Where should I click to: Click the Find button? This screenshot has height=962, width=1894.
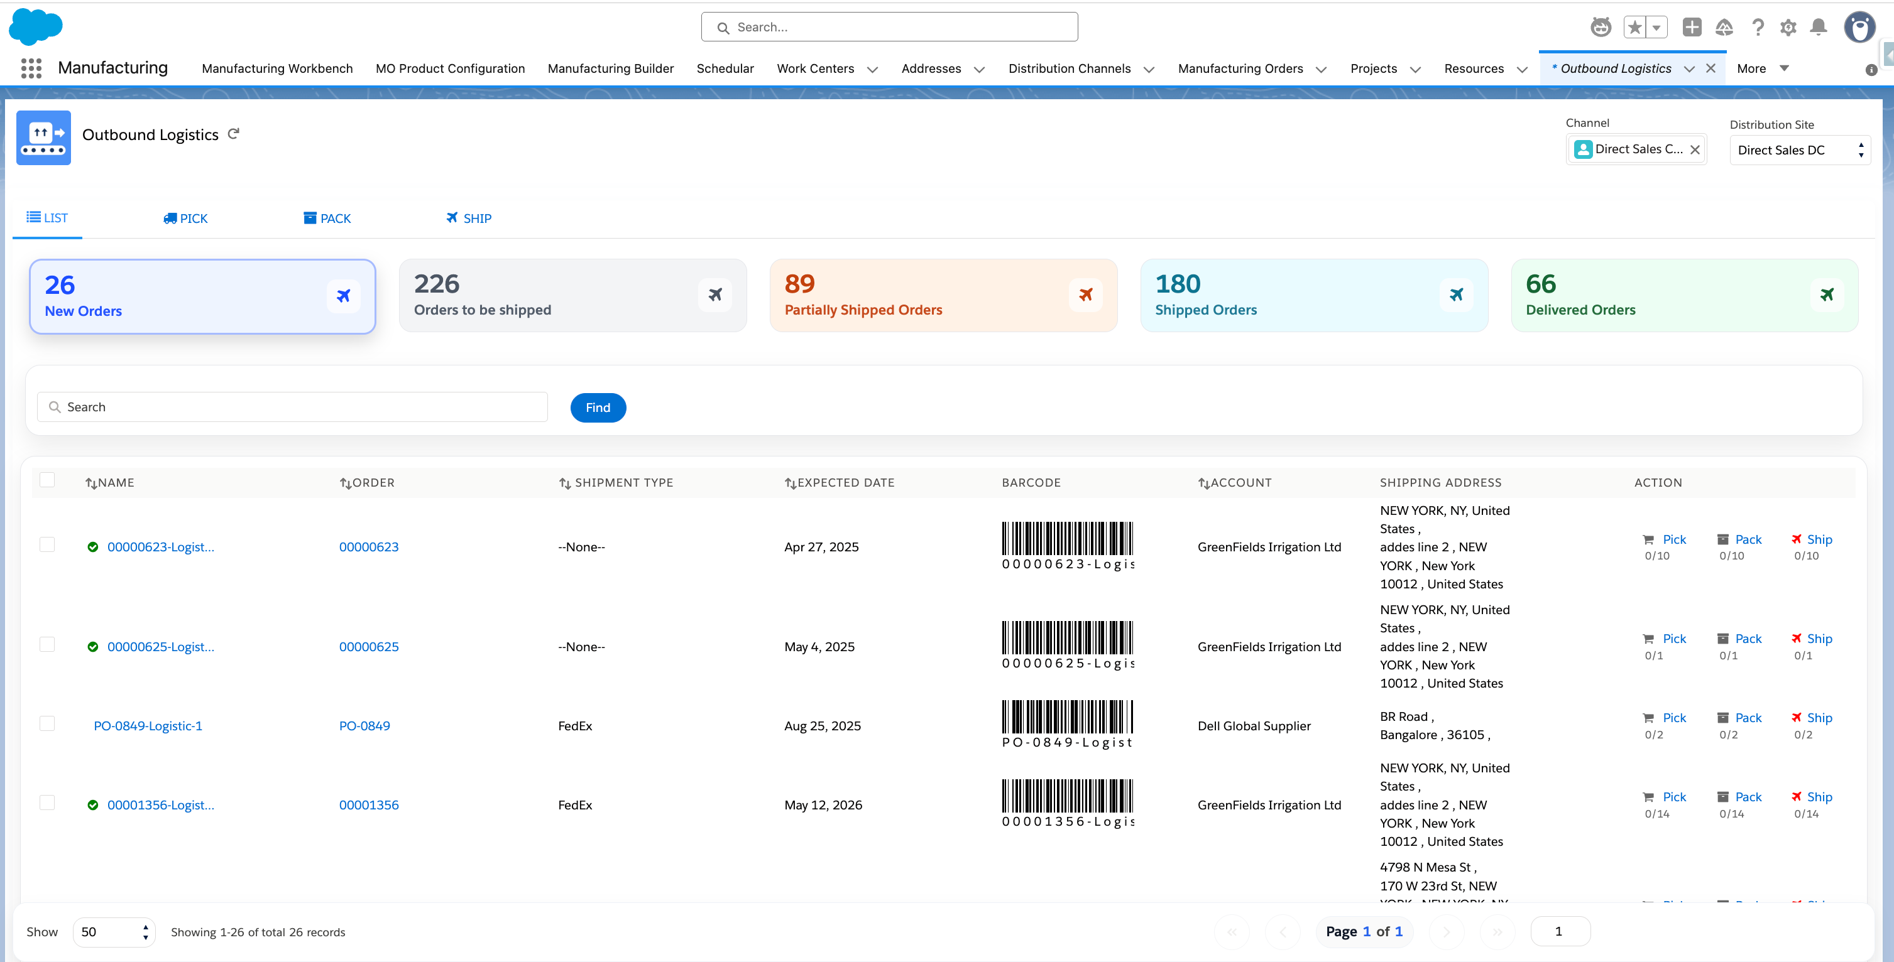point(598,407)
